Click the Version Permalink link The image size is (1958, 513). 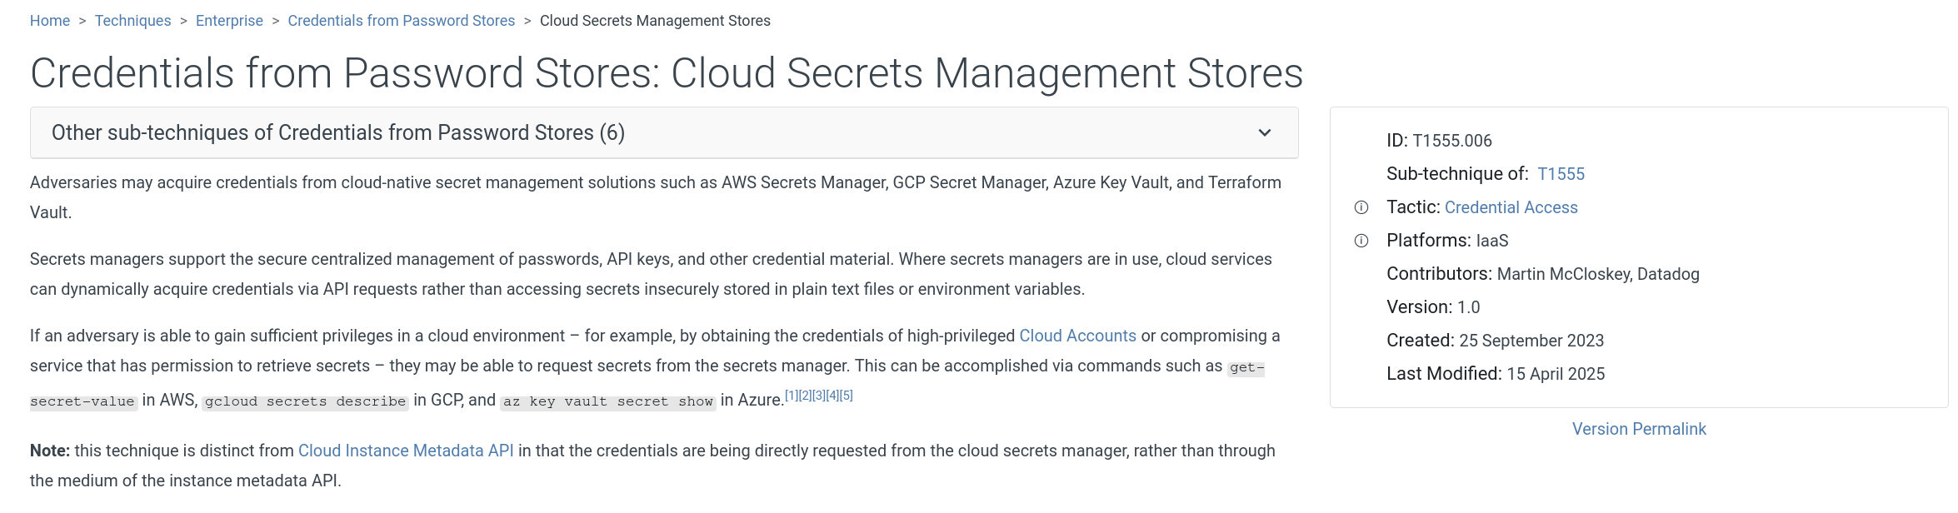tap(1639, 429)
